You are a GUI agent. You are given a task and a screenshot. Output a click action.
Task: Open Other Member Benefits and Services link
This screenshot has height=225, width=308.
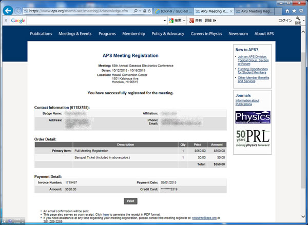click(254, 79)
